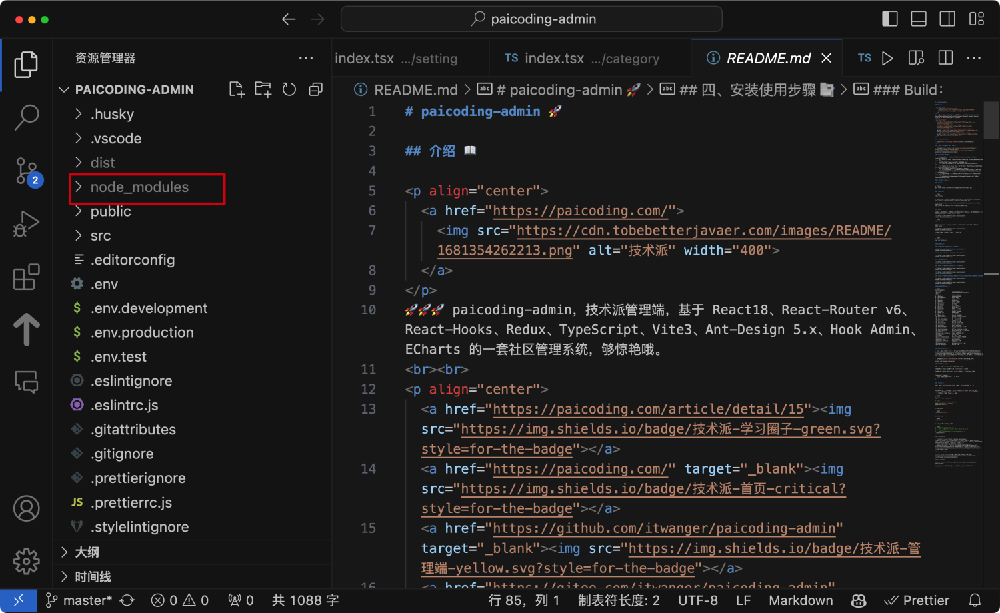Image resolution: width=1000 pixels, height=613 pixels.
Task: Open the .env.development file
Action: tap(192, 308)
